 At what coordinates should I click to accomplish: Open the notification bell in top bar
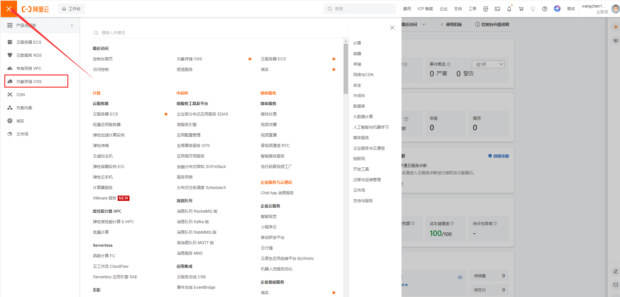[x=509, y=9]
